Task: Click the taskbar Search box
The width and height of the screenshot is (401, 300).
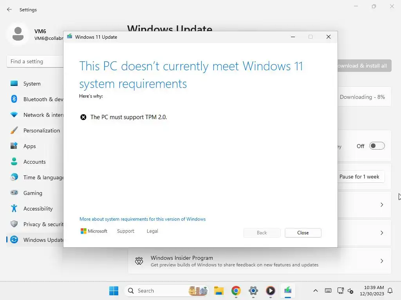Action: coord(166,291)
